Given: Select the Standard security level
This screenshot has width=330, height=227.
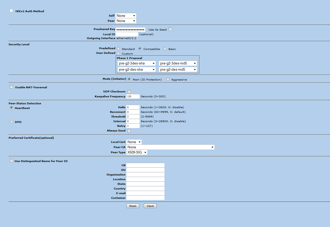Looking at the screenshot, I should (118, 48).
